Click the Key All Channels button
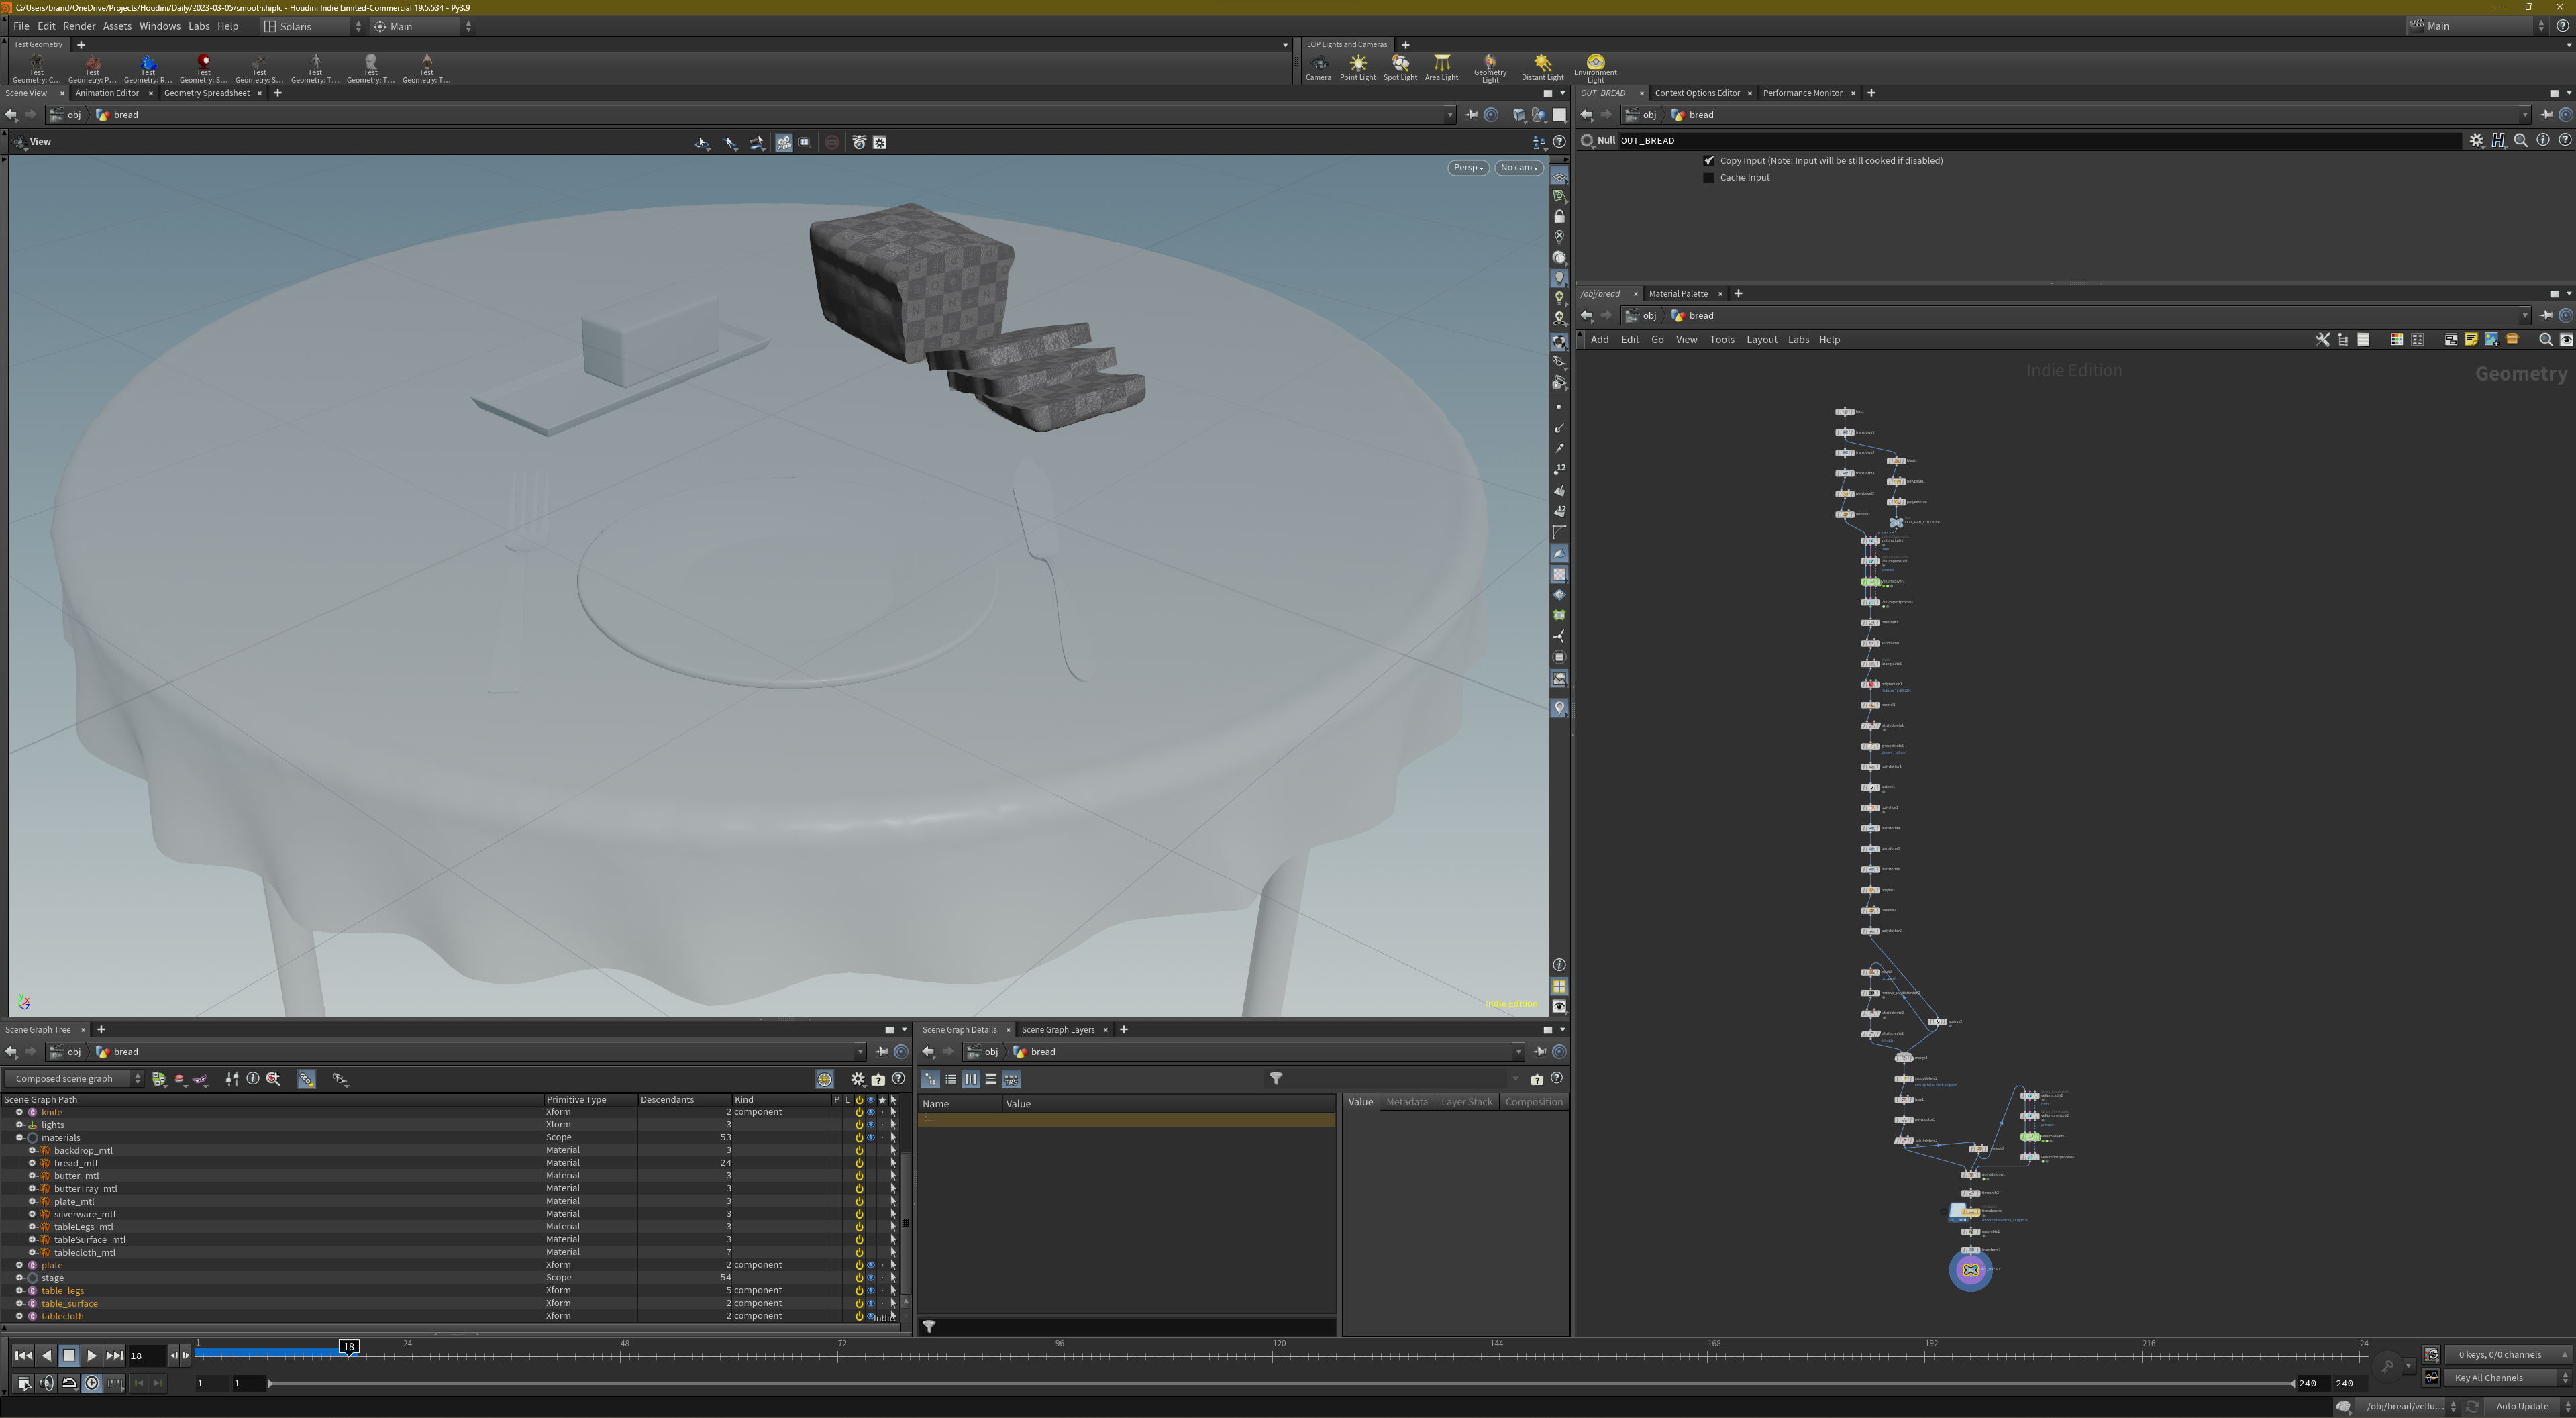Viewport: 2576px width, 1418px height. [2507, 1378]
